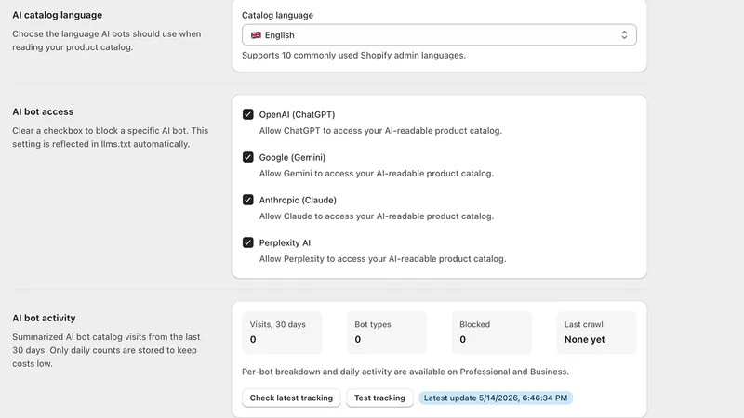
Task: Click the AI bot activity heading
Action: pos(44,318)
